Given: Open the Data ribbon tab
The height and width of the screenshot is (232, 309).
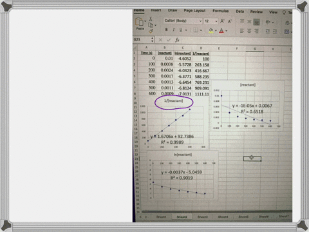Looking at the screenshot, I should point(239,12).
